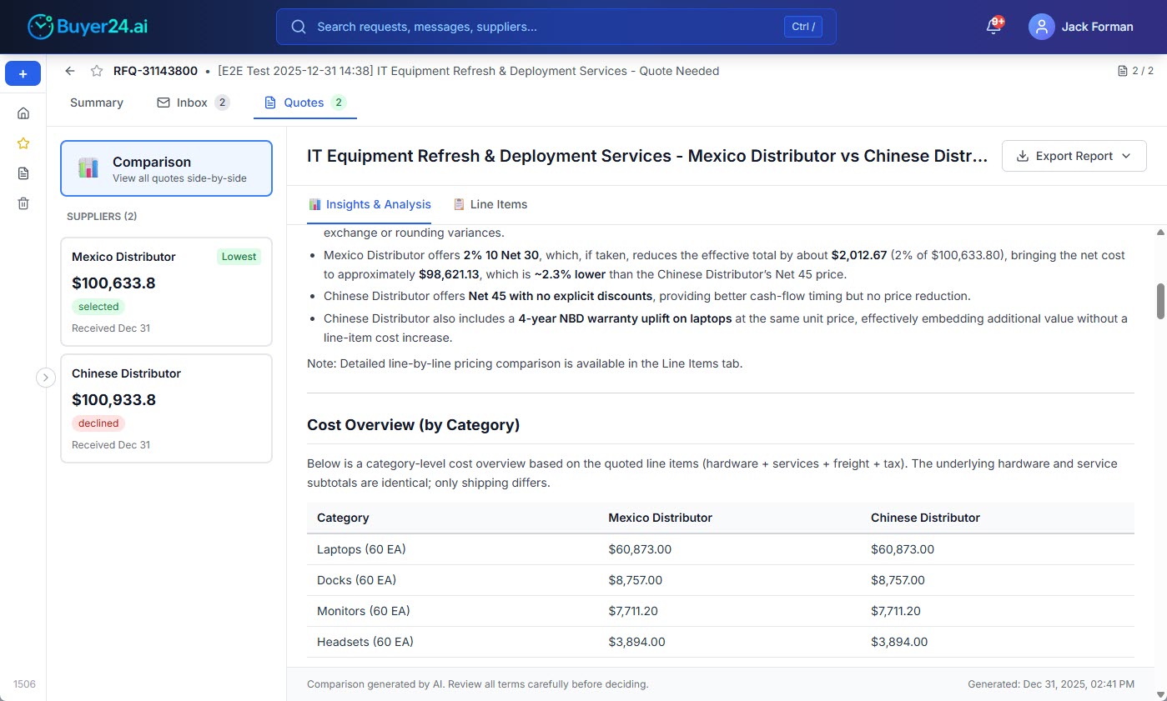Open the Jack Forman account menu

pyautogui.click(x=1081, y=26)
